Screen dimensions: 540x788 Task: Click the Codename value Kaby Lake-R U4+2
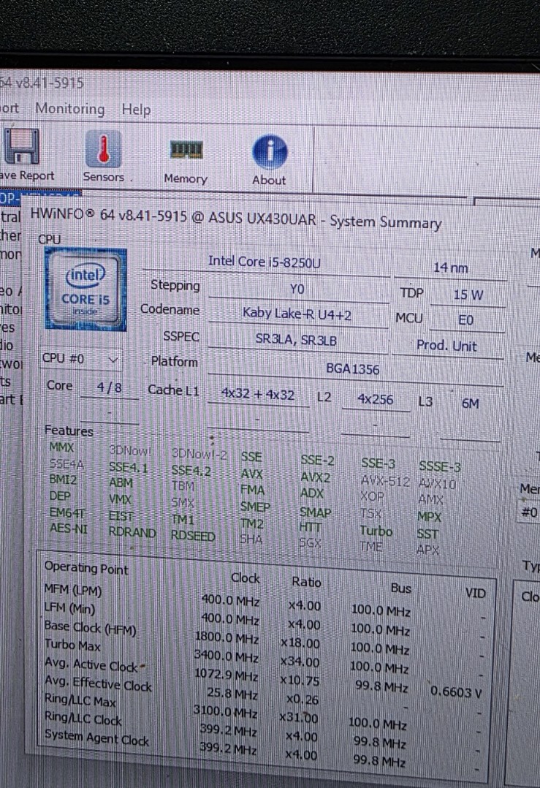tap(297, 314)
